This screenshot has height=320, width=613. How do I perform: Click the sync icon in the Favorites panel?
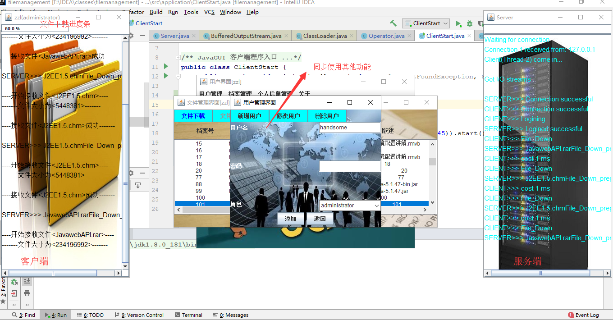pyautogui.click(x=14, y=281)
